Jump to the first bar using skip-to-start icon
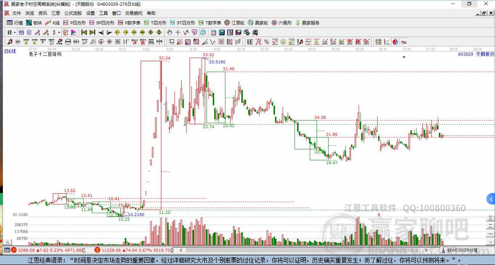 click(x=84, y=32)
